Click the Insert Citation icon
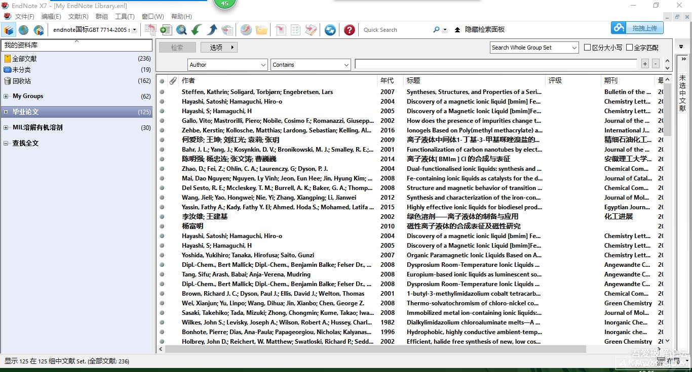692x372 pixels. (280, 30)
